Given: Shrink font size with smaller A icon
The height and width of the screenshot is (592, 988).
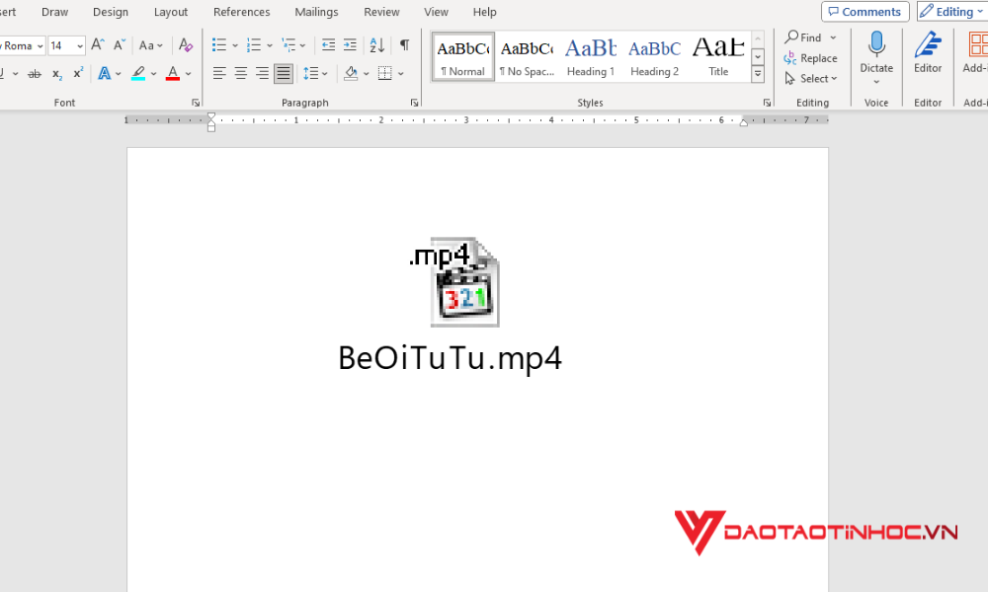Looking at the screenshot, I should click(x=120, y=44).
